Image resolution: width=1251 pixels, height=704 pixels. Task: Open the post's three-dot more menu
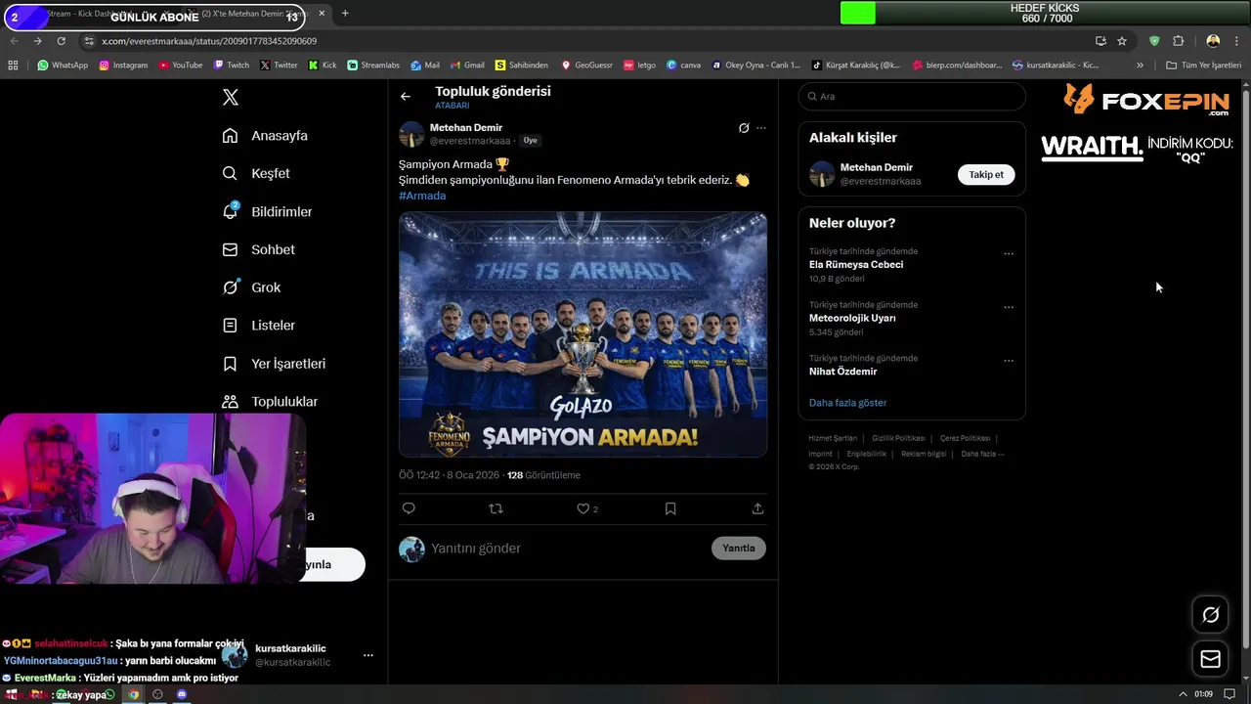(761, 128)
